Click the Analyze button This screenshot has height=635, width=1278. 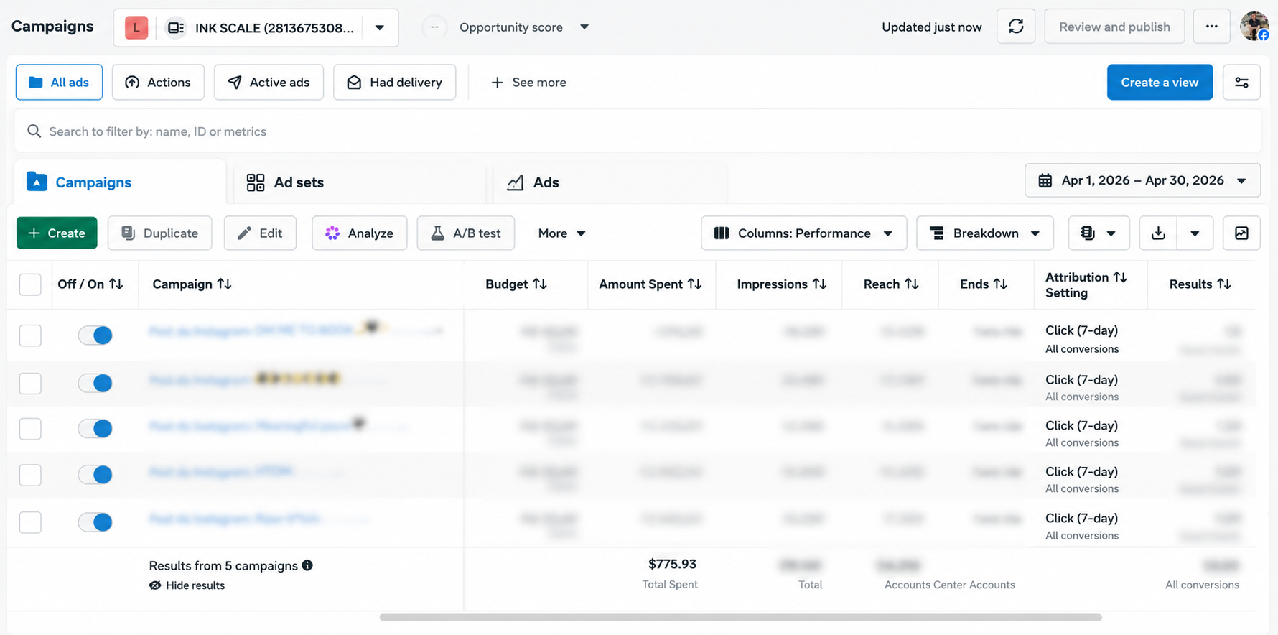click(359, 233)
